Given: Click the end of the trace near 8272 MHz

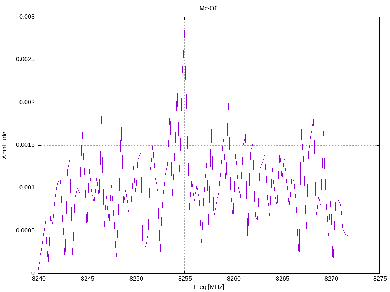Looking at the screenshot, I should coord(350,237).
